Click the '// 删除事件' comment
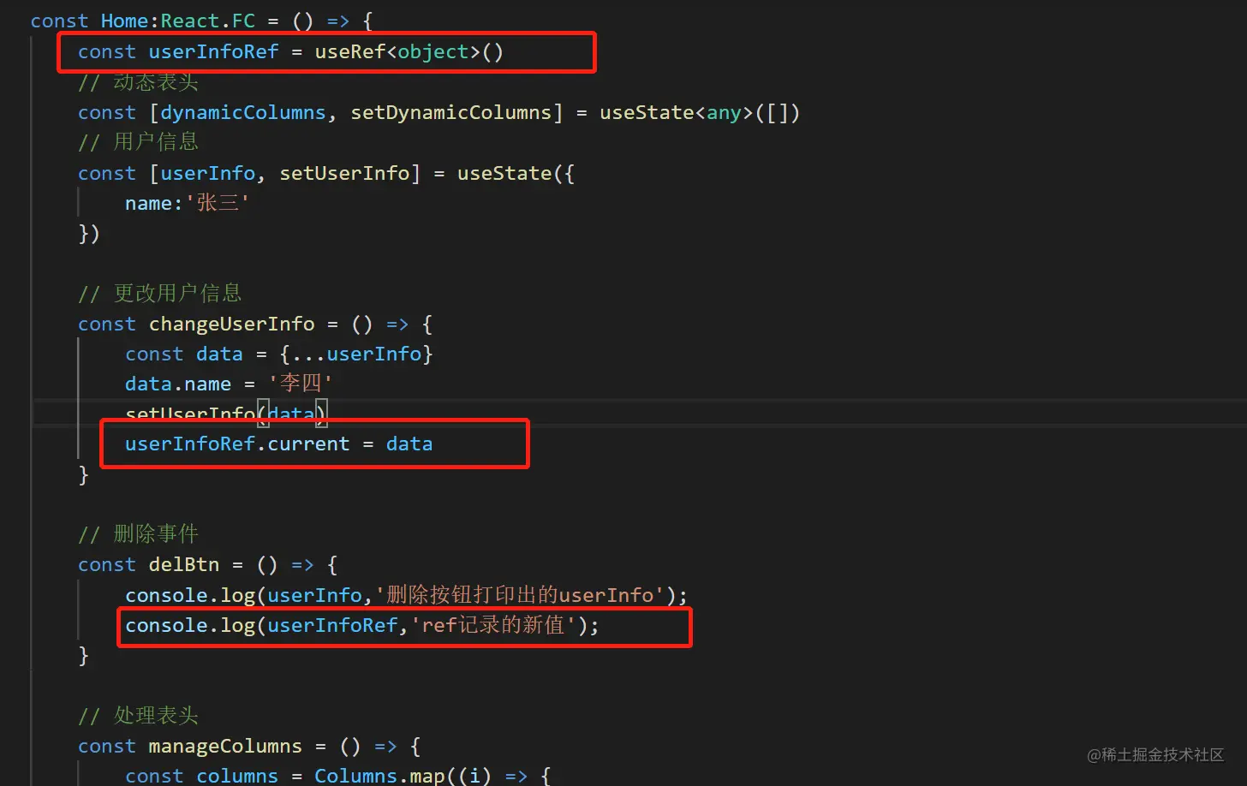1247x786 pixels. click(138, 534)
